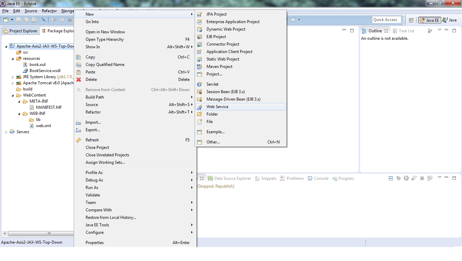Viewport: 462px width, 261px height.
Task: Click Properties in the context menu
Action: pos(135,243)
